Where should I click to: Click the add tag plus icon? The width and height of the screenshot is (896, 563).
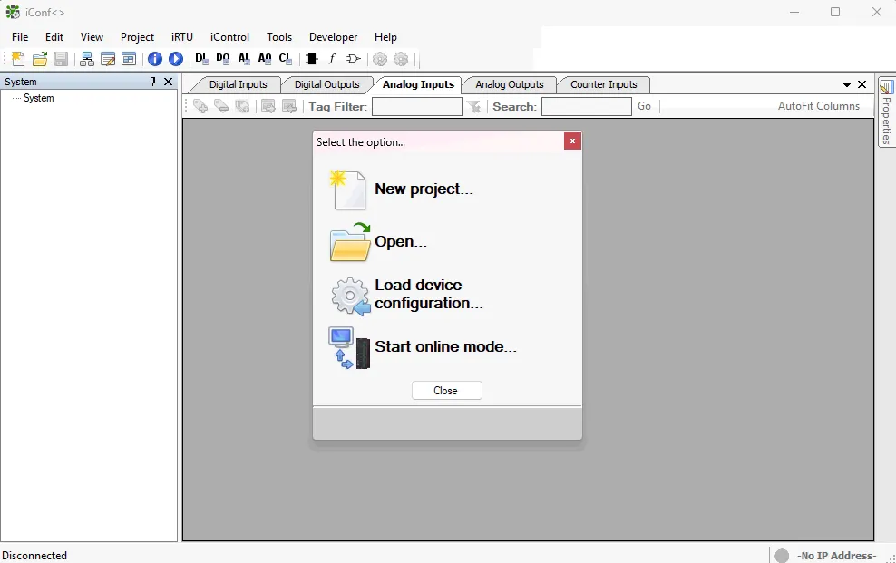200,106
